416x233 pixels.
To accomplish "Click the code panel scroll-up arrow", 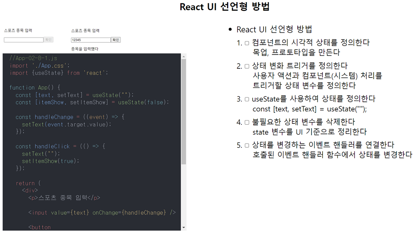I will click(184, 56).
